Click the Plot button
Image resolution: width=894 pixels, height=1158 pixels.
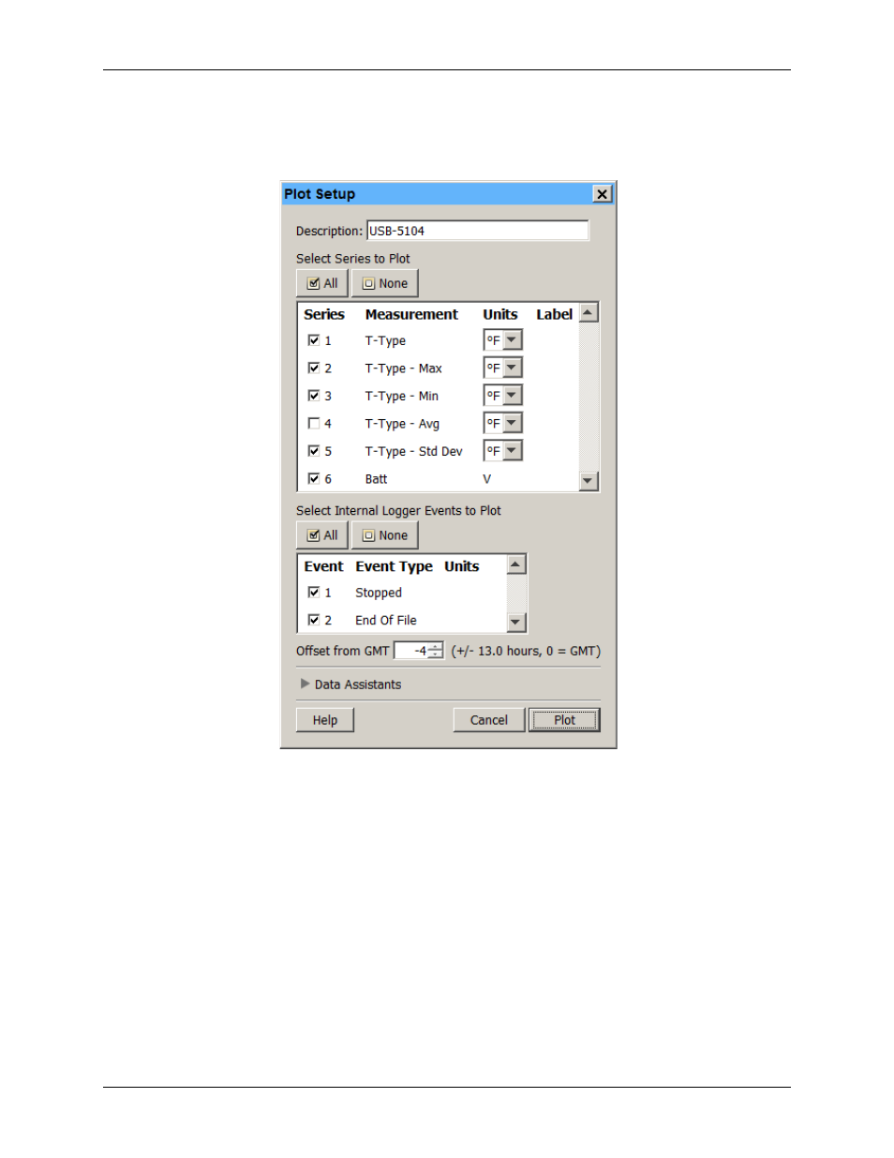point(564,720)
